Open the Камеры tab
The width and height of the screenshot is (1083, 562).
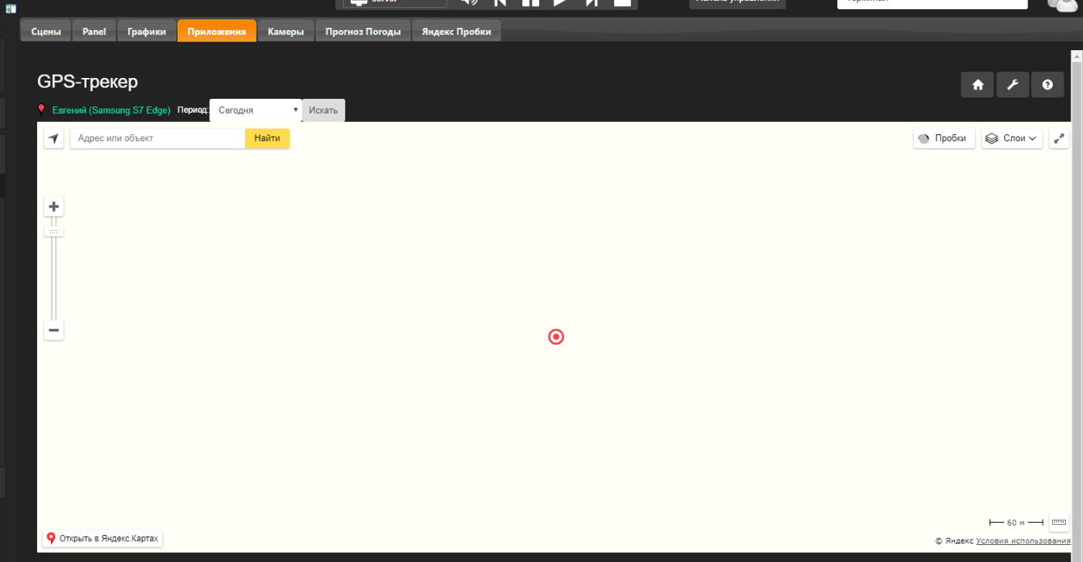tap(286, 32)
